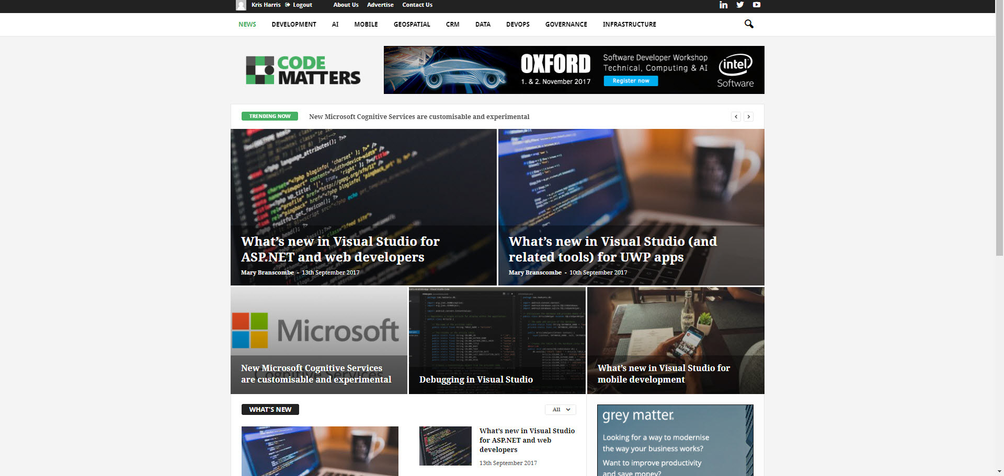Open the UWP apps featured article
Viewport: 1004px width, 476px height.
pyautogui.click(x=612, y=249)
